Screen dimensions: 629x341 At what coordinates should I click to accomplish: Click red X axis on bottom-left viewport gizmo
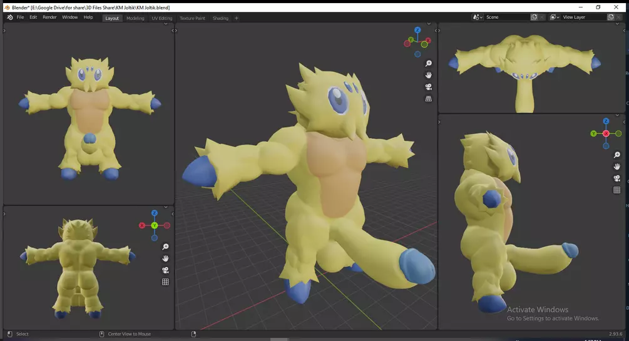(x=142, y=225)
